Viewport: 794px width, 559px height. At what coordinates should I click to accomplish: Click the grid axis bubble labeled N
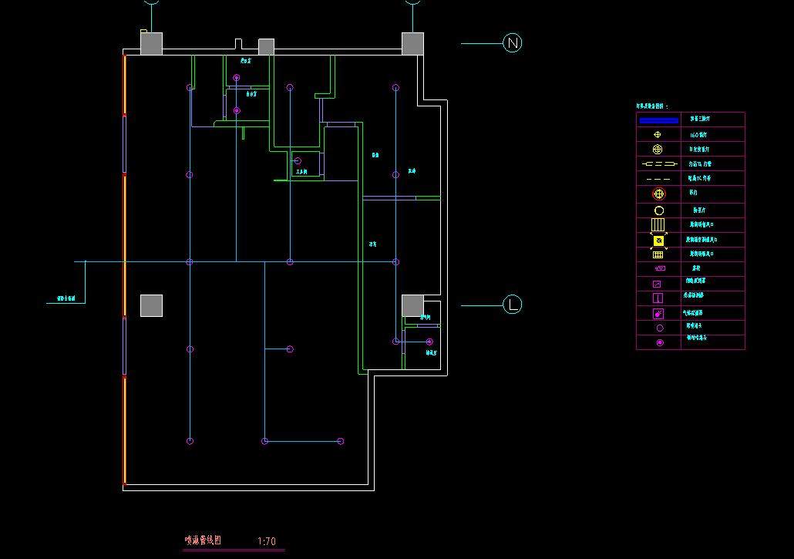coord(513,43)
